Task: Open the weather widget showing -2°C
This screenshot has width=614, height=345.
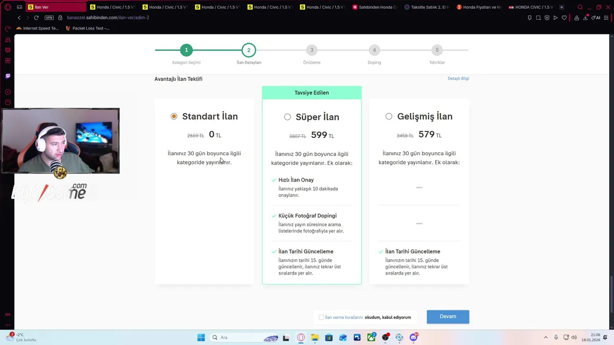Action: 20,337
